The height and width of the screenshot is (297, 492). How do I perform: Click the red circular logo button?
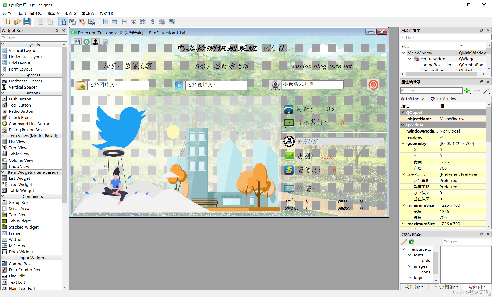[373, 85]
